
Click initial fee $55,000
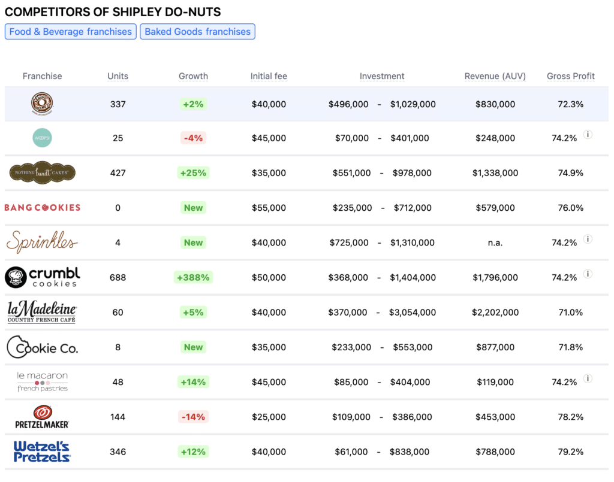(269, 208)
